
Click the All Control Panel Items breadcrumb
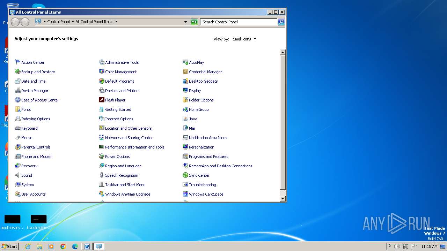click(x=94, y=22)
